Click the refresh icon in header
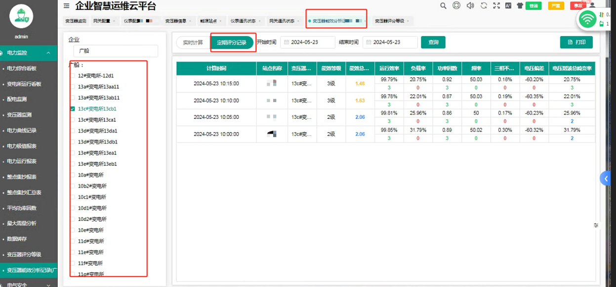Viewport: 616px width, 287px height. [484, 6]
